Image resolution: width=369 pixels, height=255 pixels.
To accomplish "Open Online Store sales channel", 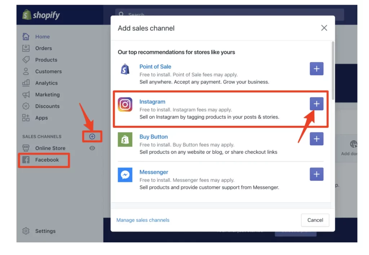I will click(50, 148).
